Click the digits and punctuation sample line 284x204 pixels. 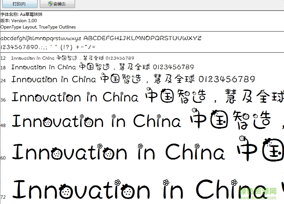48,47
